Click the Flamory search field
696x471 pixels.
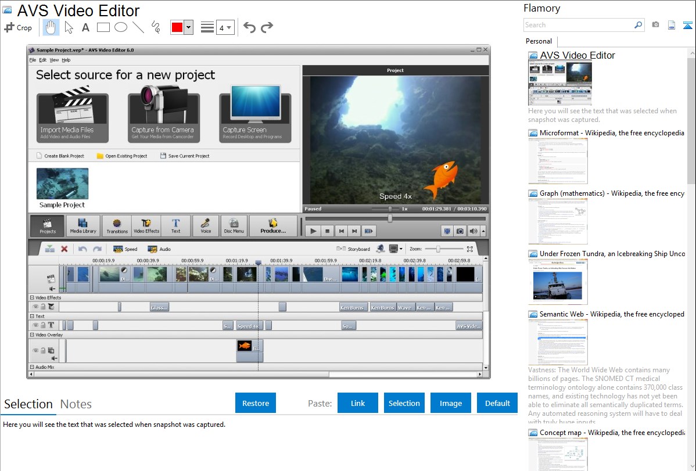point(578,25)
